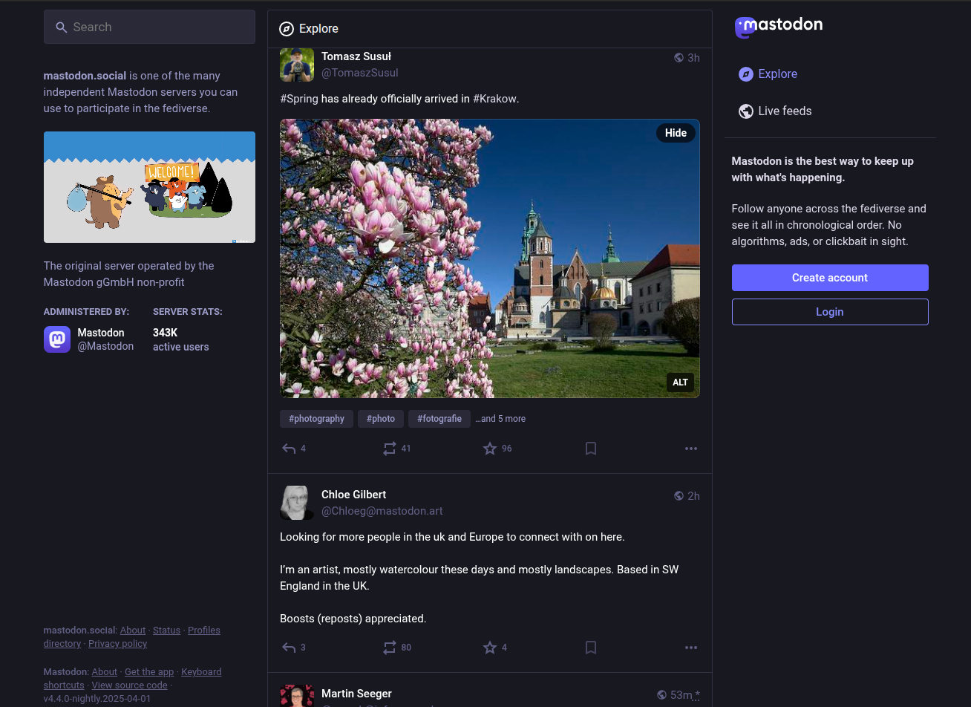Click globe visibility icon on Martin Seeger's post
The image size is (971, 707).
661,695
